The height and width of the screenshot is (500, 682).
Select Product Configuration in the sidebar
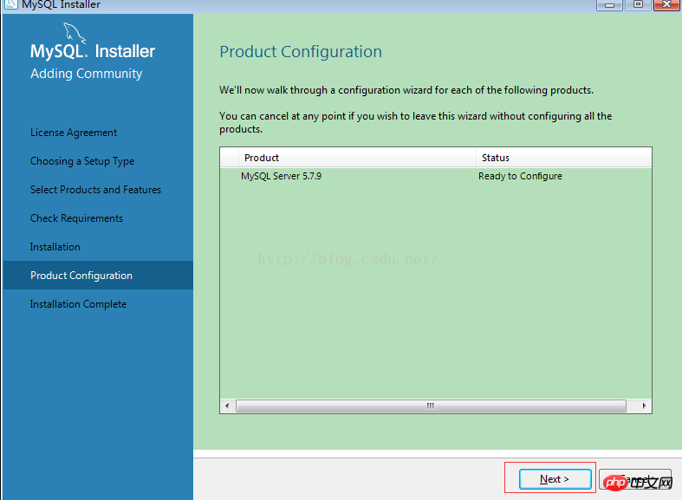pyautogui.click(x=98, y=276)
